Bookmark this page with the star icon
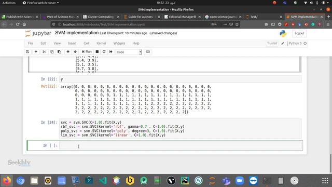332x187 pixels. pos(237,24)
